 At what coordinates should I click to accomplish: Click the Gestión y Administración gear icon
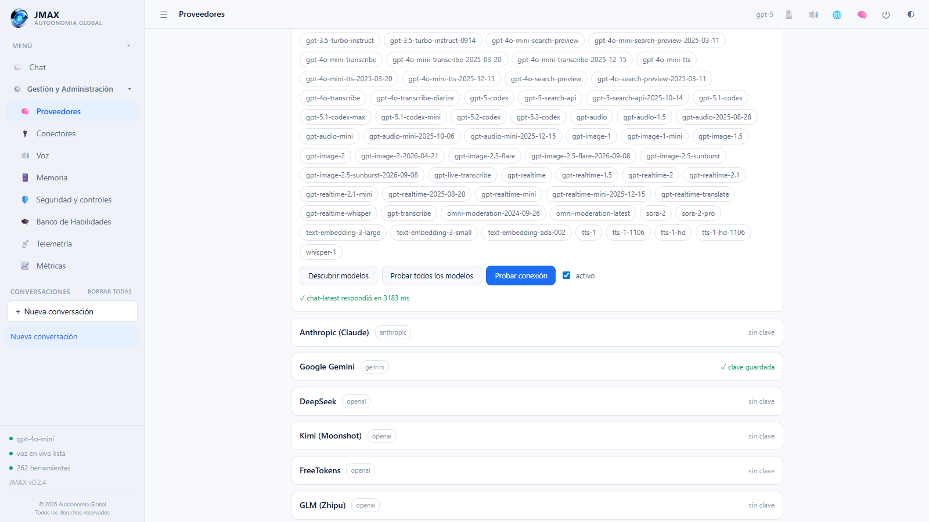pos(17,89)
